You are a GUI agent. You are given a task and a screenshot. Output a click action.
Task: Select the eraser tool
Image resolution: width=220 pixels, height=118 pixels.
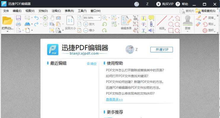tap(198, 24)
